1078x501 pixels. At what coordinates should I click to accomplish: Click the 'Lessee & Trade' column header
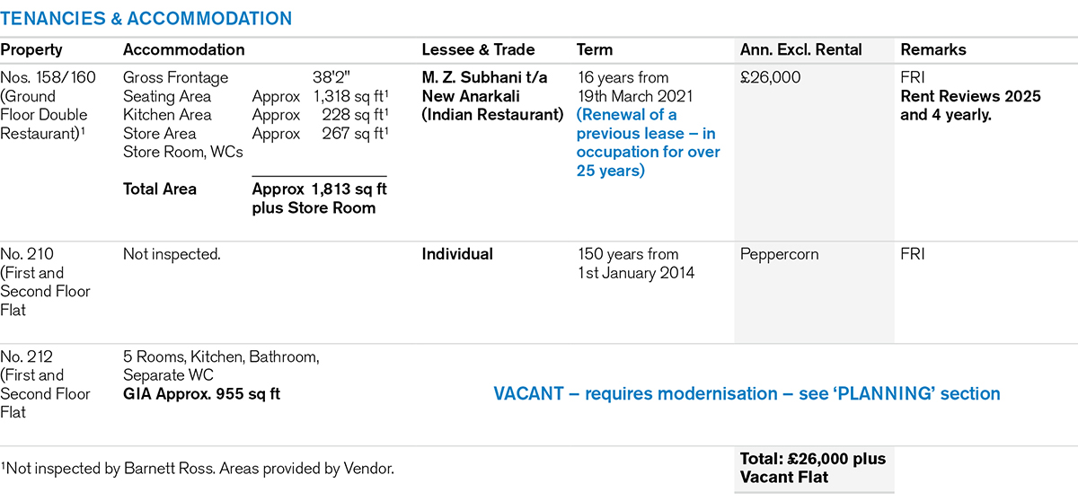coord(478,50)
